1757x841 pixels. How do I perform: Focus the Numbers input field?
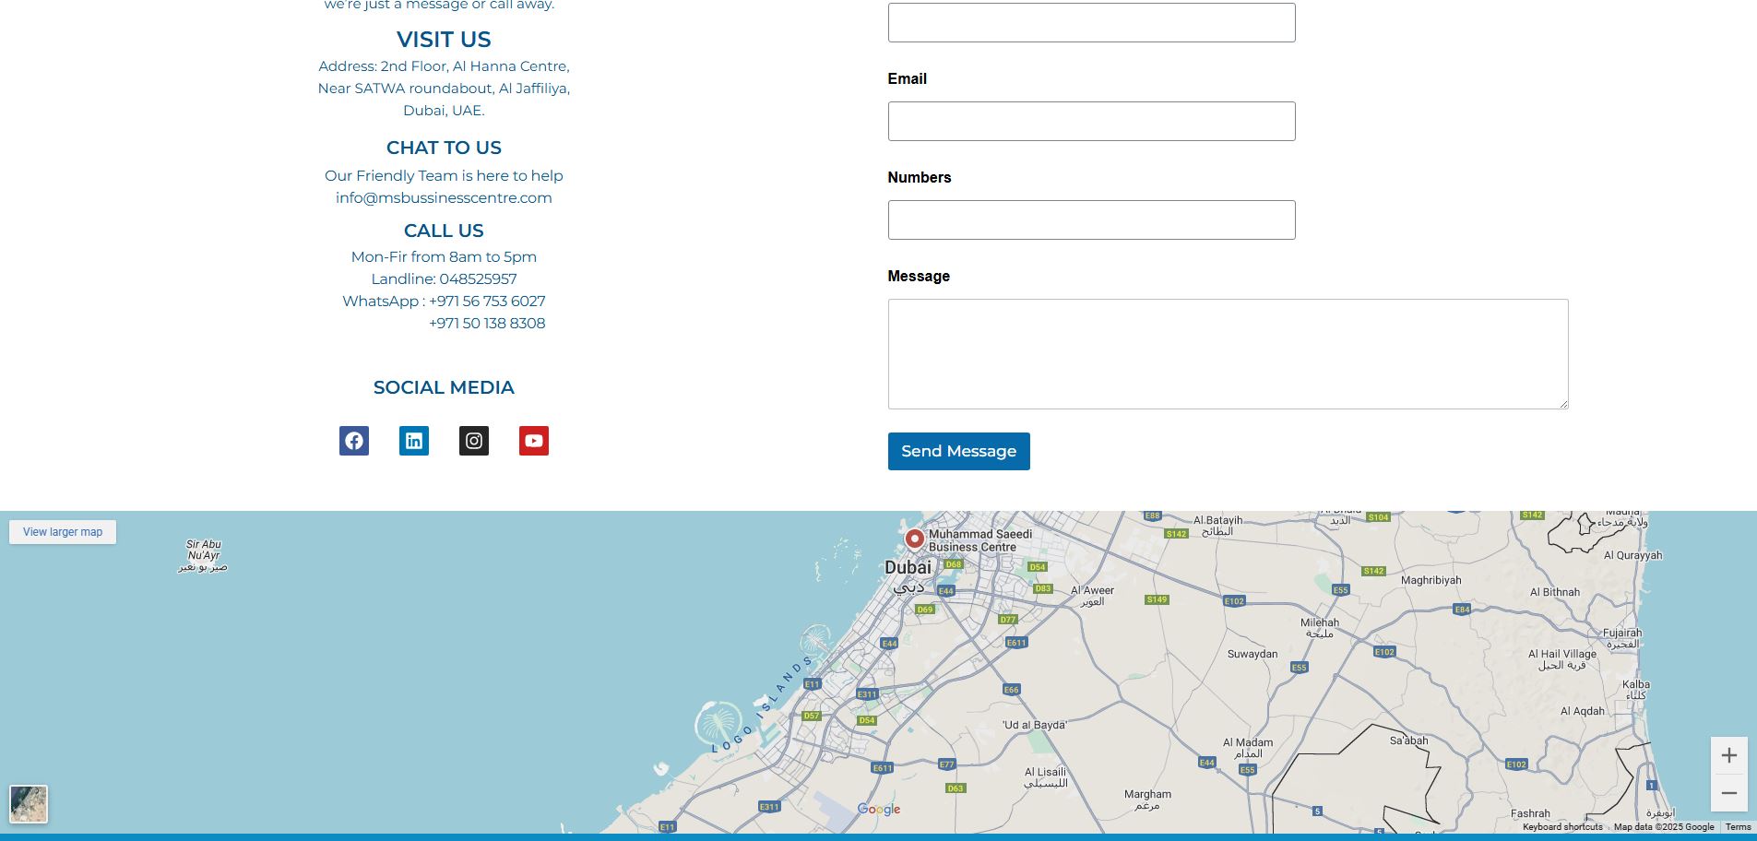[x=1091, y=220]
